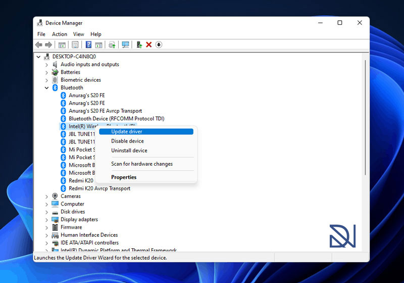
Task: Choose Scan for hardware changes in context menu
Action: point(146,164)
